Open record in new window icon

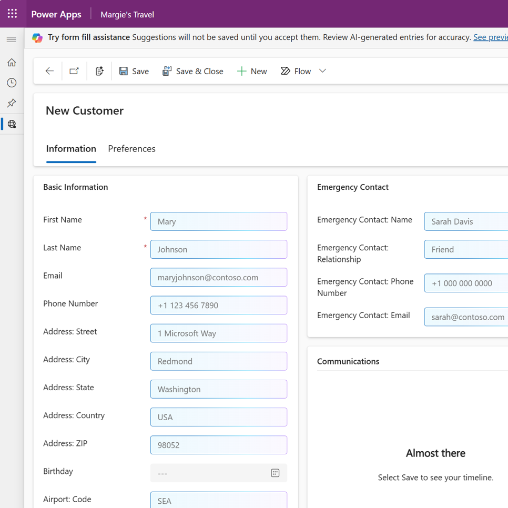[x=74, y=71]
